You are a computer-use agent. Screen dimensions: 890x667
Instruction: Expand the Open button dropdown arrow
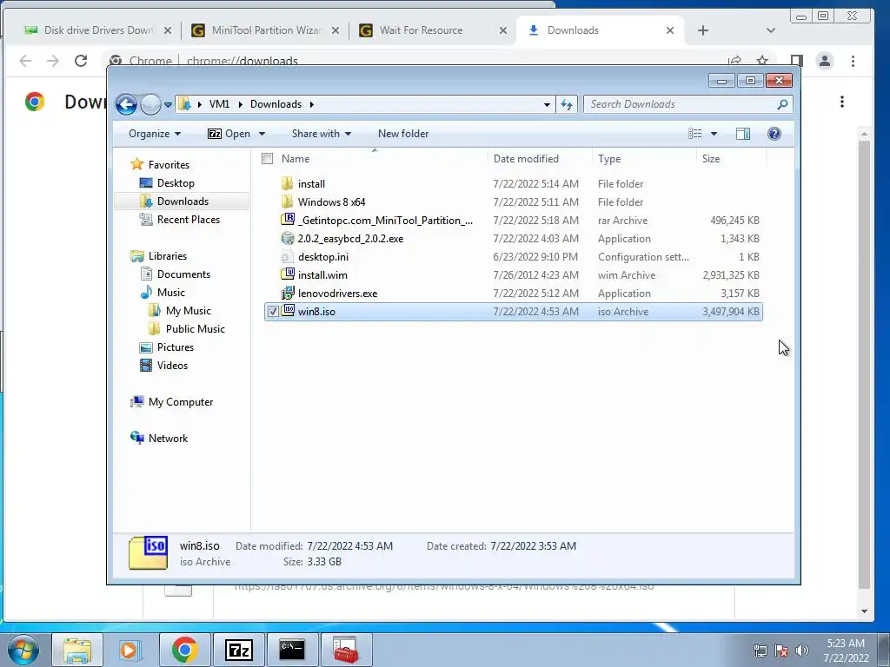[262, 134]
